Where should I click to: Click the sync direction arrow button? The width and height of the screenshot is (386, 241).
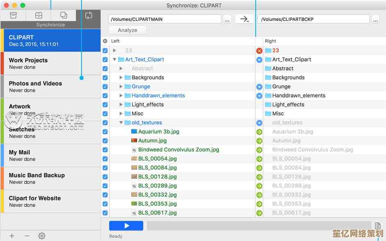(244, 19)
